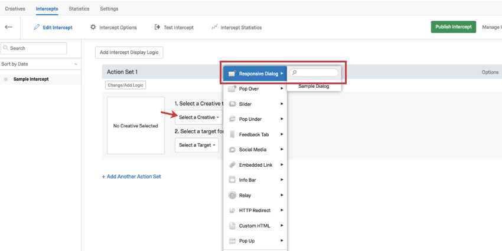The width and height of the screenshot is (502, 251).
Task: Select Sample Intercept in the sidebar
Action: tap(31, 79)
